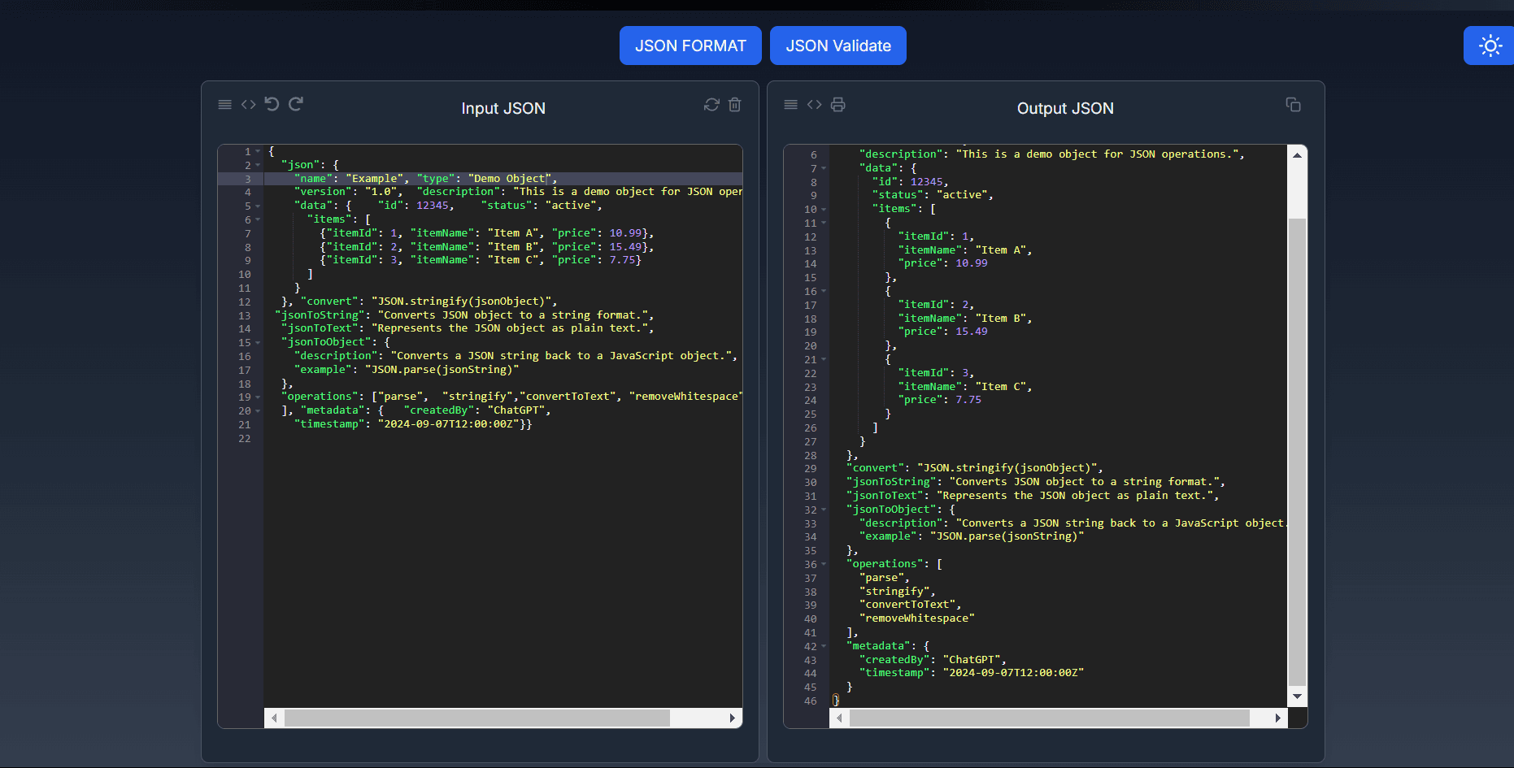The image size is (1514, 768).
Task: Click "Demo Object" value in input editor
Action: click(510, 178)
